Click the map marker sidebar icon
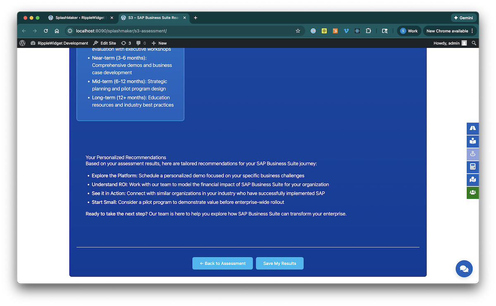This screenshot has height=306, width=496. pos(472,180)
